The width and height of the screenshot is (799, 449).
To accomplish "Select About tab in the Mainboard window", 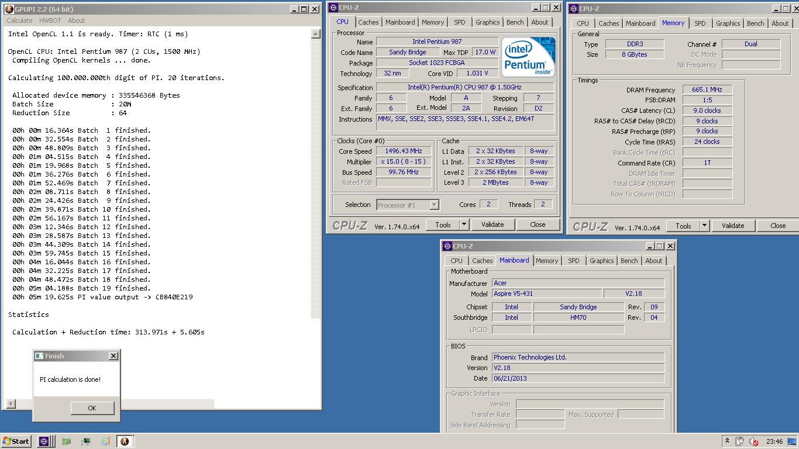I will pos(654,261).
